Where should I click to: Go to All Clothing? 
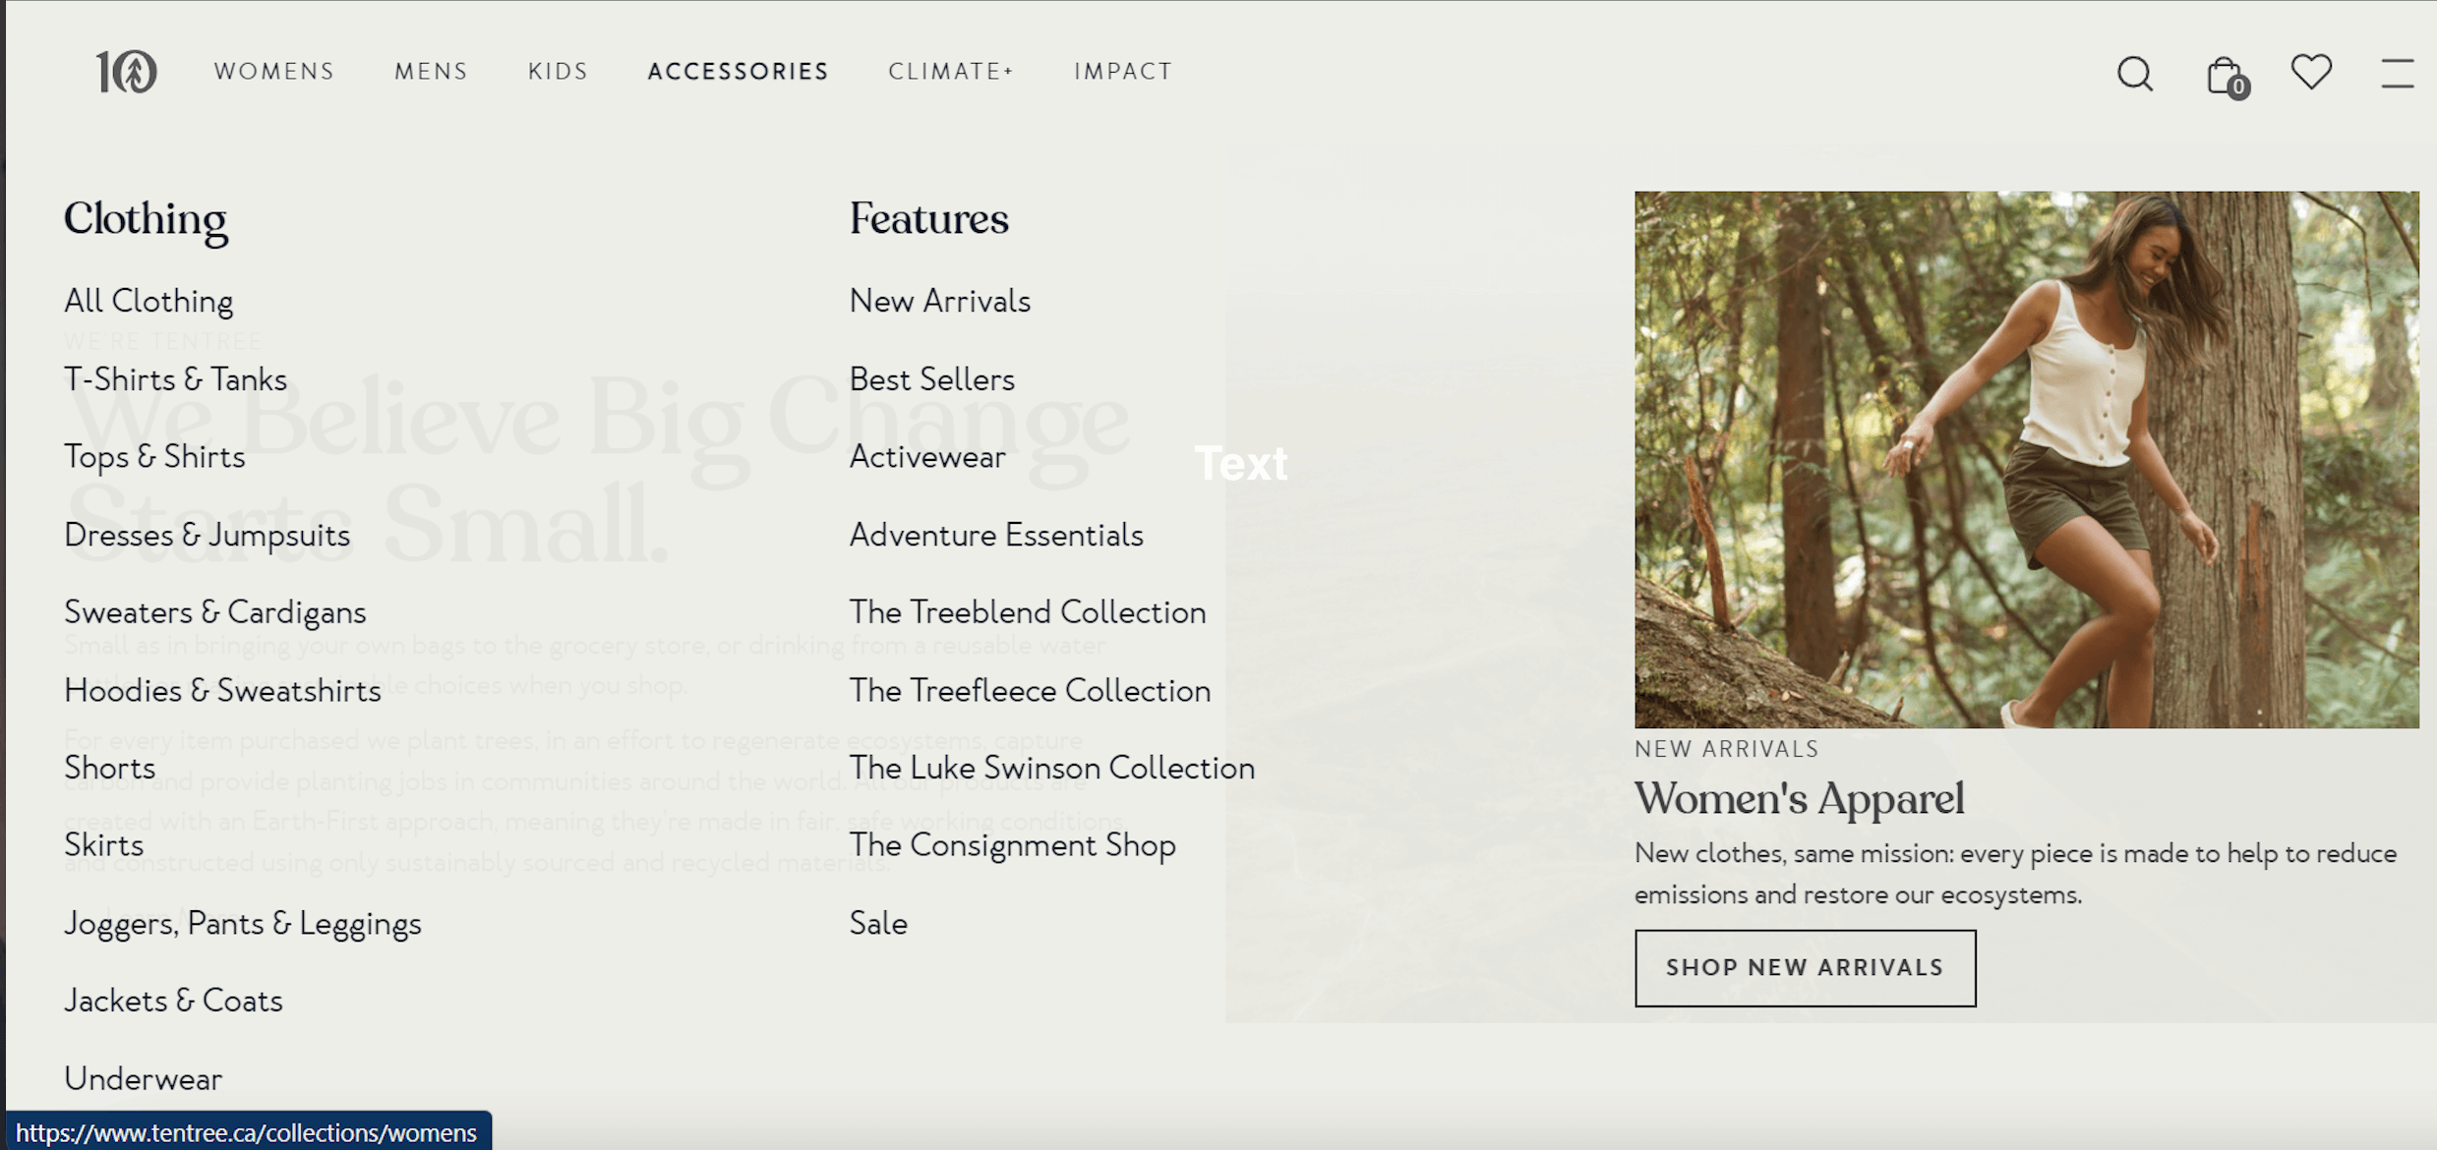tap(149, 302)
